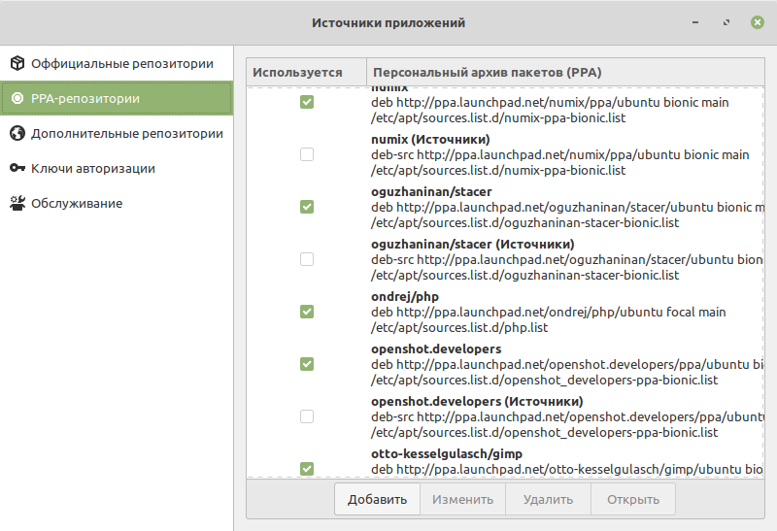Click the Открыть button
This screenshot has width=777, height=531.
[x=633, y=500]
